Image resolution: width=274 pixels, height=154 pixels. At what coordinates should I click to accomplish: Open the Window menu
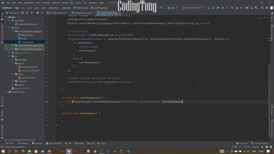point(93,3)
